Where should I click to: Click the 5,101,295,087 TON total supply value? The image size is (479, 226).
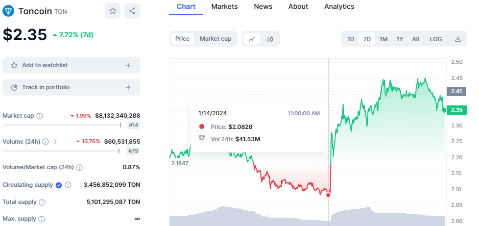click(113, 202)
